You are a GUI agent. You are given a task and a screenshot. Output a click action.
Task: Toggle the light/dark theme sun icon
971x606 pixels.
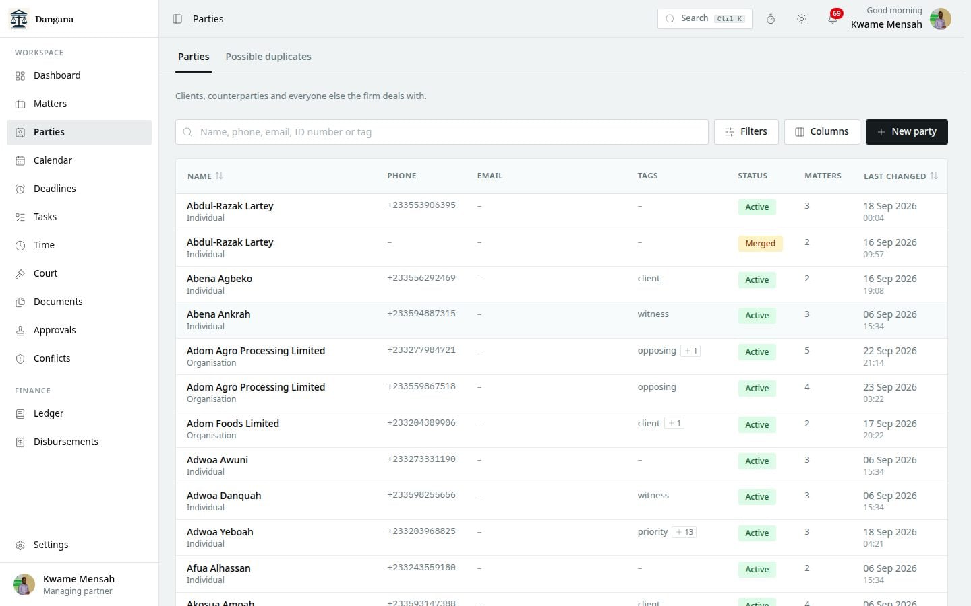point(802,19)
